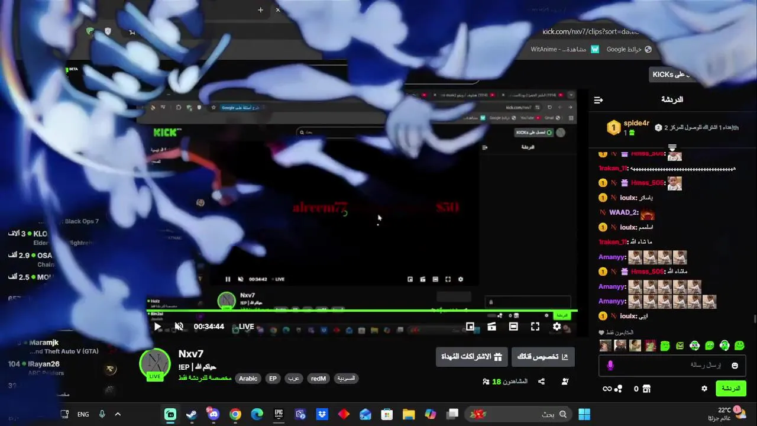Click the kick.com/nxv7 address bar
The width and height of the screenshot is (757, 426).
pyautogui.click(x=591, y=31)
